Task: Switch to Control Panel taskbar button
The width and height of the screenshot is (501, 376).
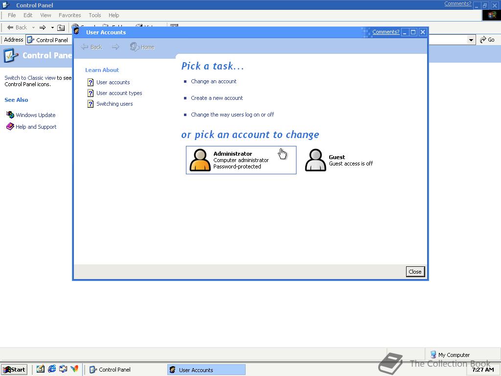Action: point(126,370)
